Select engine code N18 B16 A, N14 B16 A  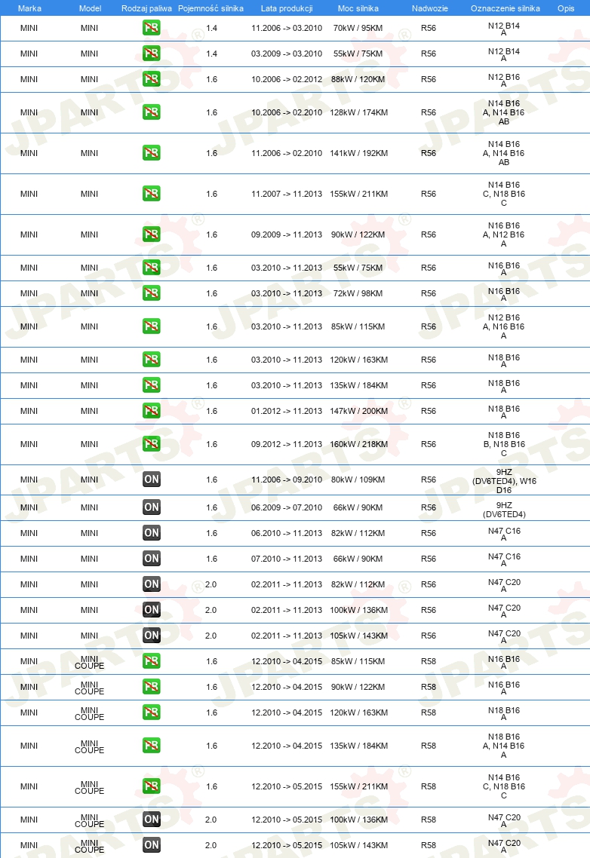pos(504,746)
